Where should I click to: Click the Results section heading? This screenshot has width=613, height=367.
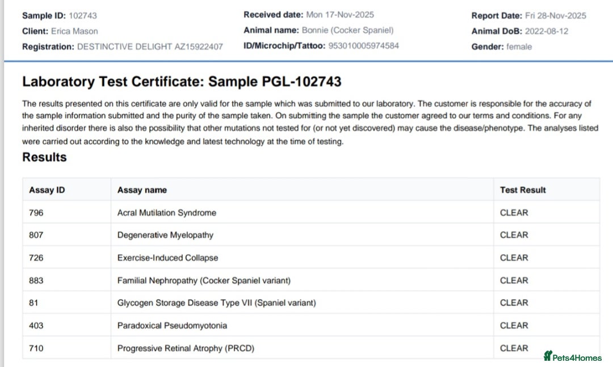coord(44,157)
